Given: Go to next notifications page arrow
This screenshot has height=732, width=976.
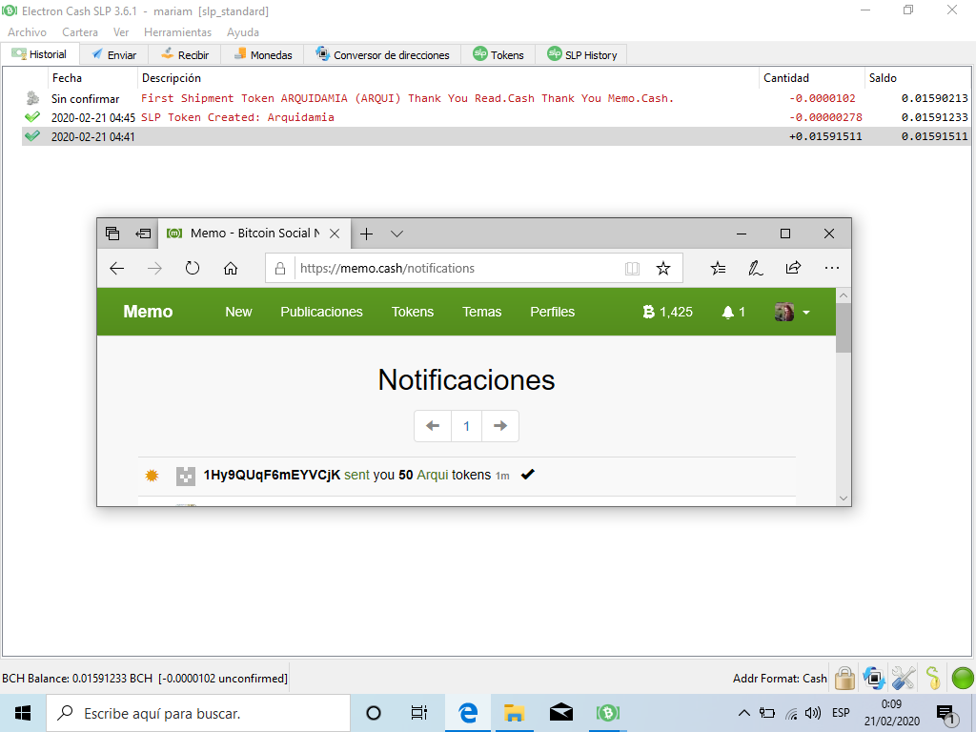Looking at the screenshot, I should pos(500,426).
